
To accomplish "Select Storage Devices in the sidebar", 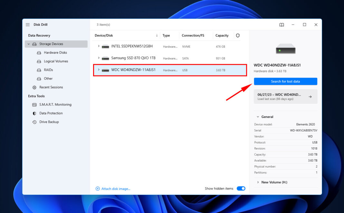I will (52, 44).
